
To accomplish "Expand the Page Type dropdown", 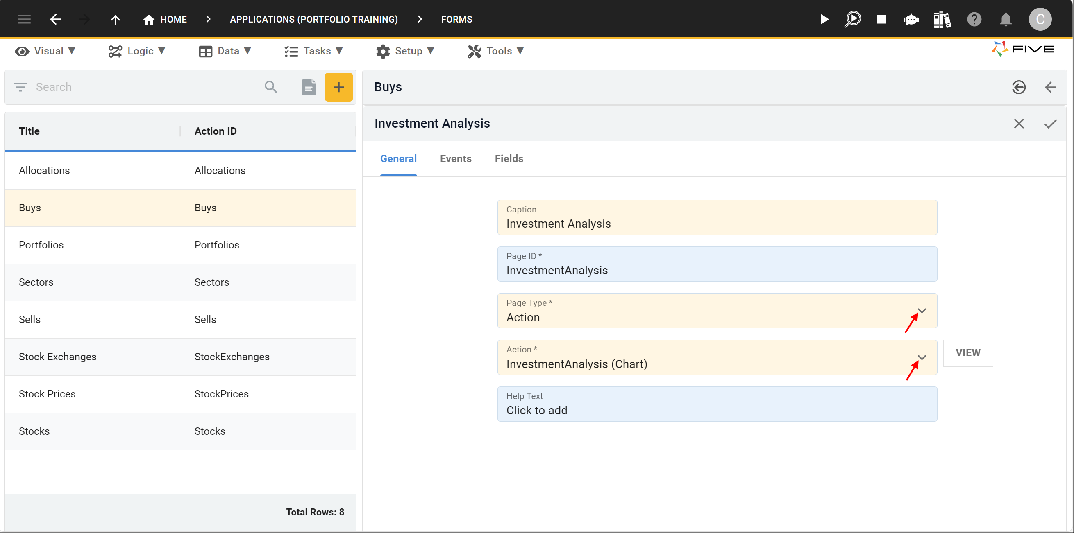I will pos(922,311).
